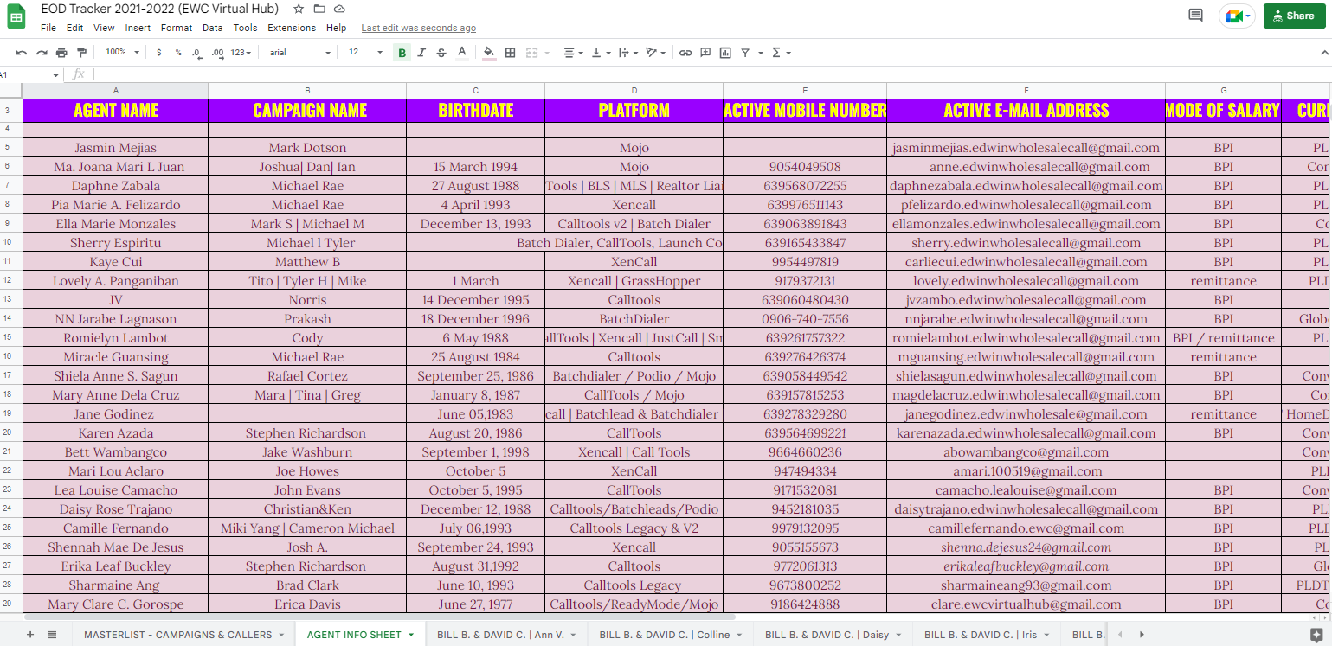Image resolution: width=1332 pixels, height=646 pixels.
Task: Open the text color picker
Action: pos(462,53)
